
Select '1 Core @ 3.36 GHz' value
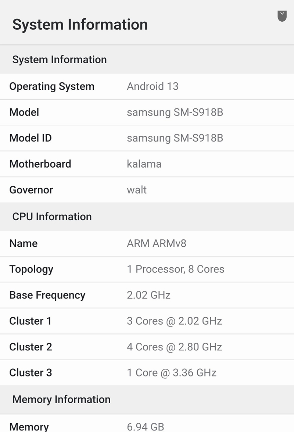pos(172,373)
